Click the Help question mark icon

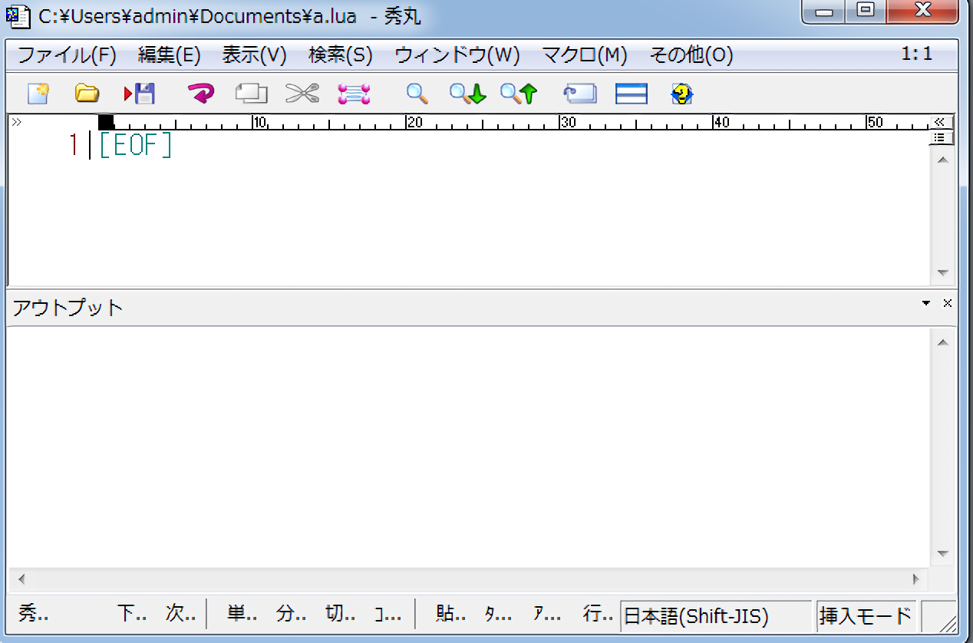(681, 94)
